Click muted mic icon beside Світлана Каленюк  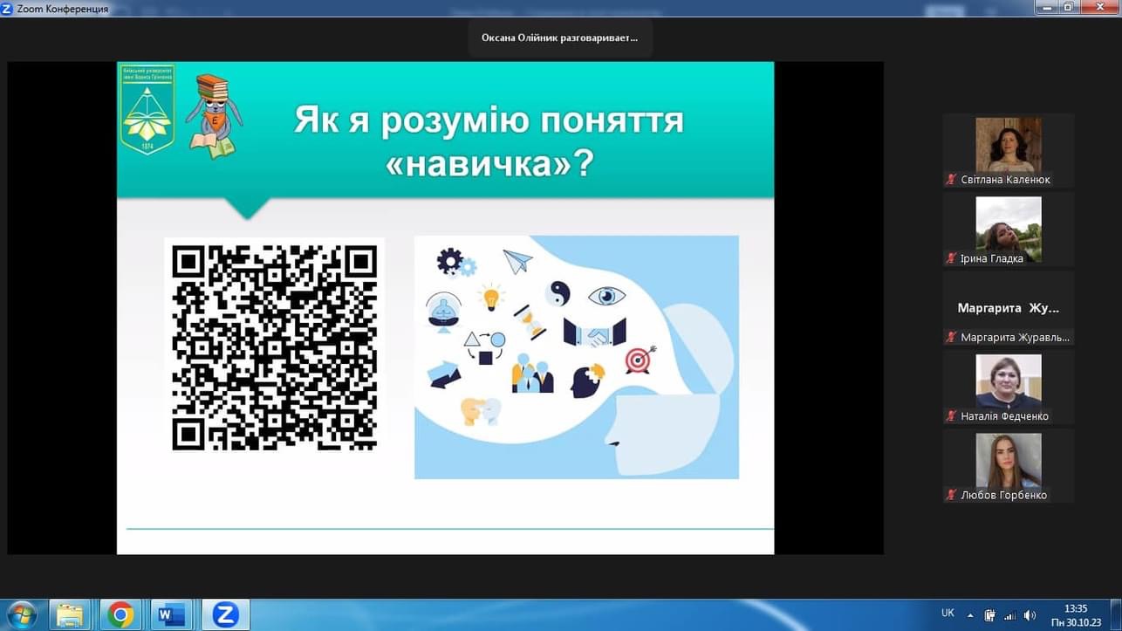tap(952, 180)
